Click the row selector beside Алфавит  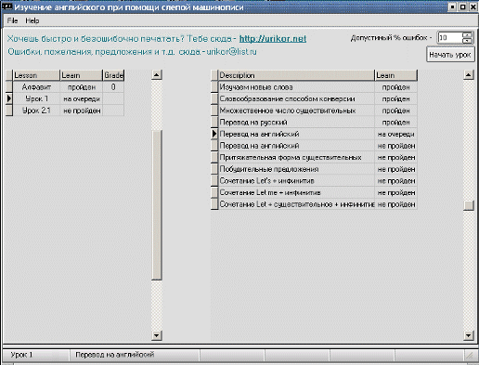[9, 87]
